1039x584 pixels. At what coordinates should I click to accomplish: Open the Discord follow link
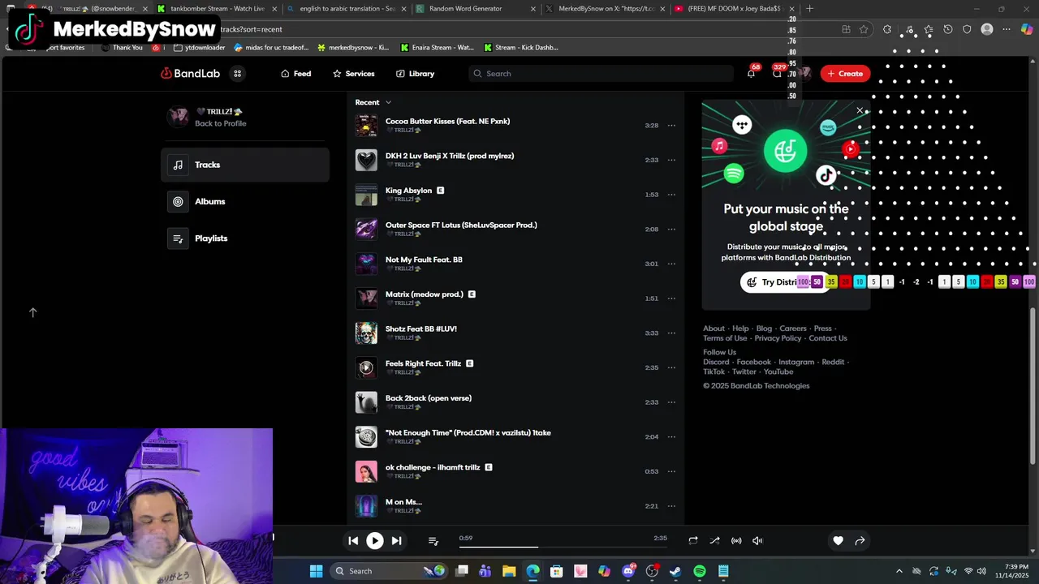coord(716,362)
